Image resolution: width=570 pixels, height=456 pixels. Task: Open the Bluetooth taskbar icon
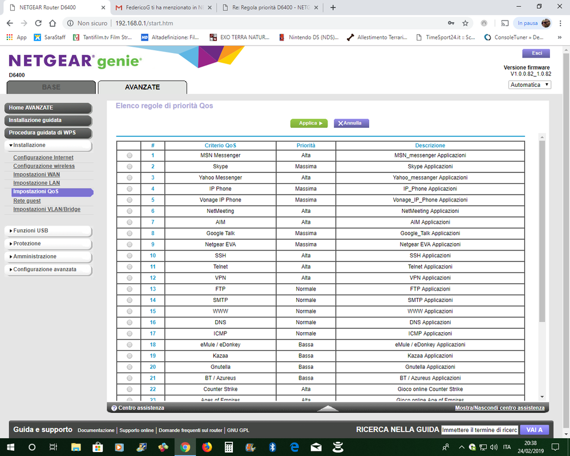click(272, 447)
